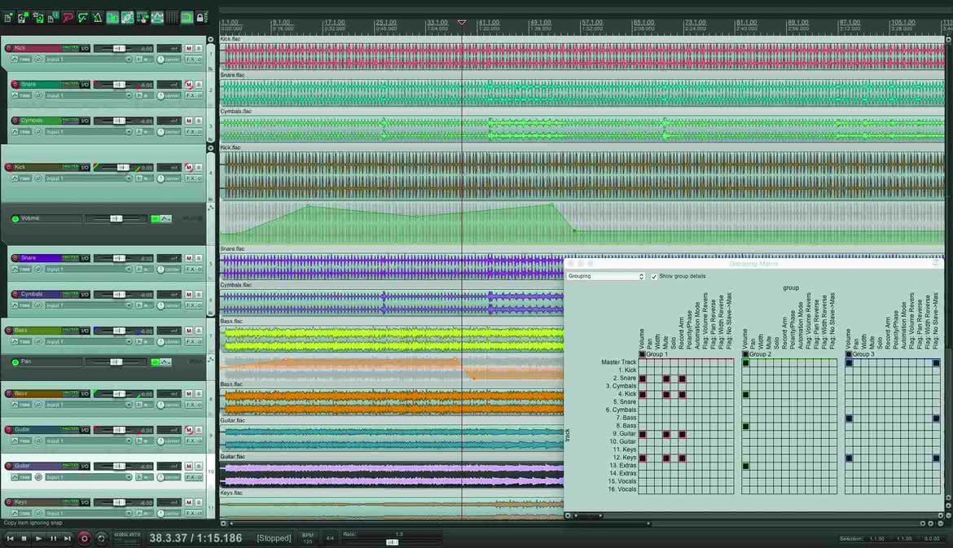This screenshot has width=953, height=548.
Task: Open project settings from the toolbar
Action: click(x=53, y=18)
